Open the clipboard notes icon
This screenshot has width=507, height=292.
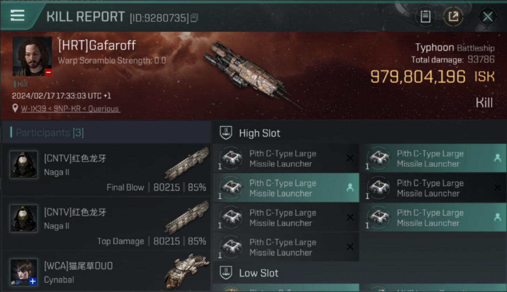(x=425, y=16)
